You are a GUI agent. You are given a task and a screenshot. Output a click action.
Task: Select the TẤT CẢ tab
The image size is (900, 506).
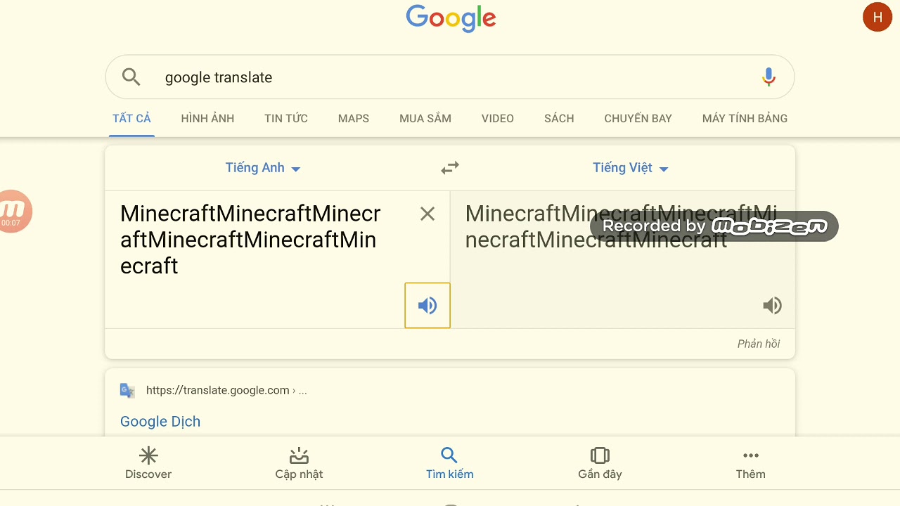[131, 119]
